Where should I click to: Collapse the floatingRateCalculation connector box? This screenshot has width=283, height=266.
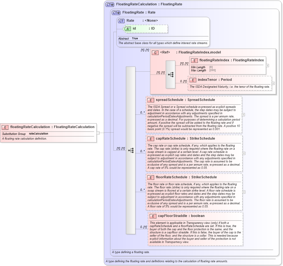point(98,133)
